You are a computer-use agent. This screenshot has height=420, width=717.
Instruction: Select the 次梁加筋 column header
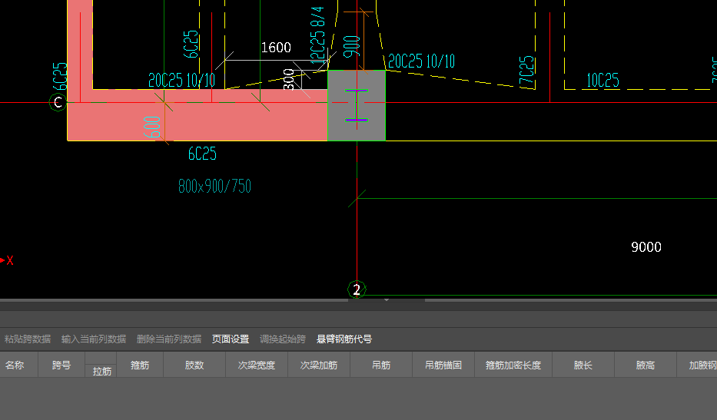click(319, 365)
